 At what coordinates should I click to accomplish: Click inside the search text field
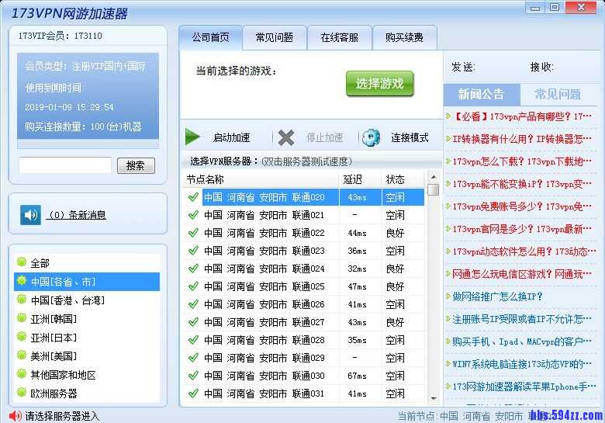pos(65,165)
